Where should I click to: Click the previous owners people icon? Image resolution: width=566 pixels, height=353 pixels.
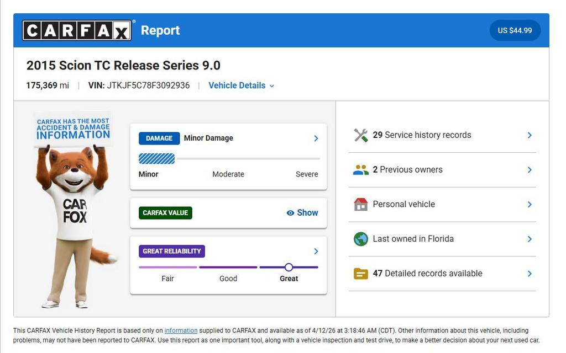pos(360,170)
